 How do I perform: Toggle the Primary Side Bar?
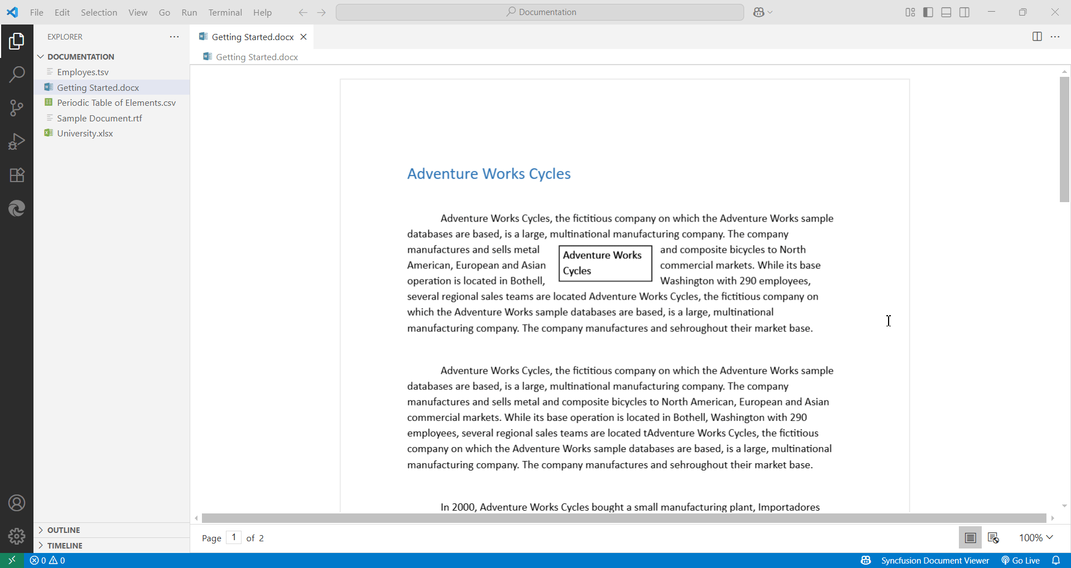point(928,12)
